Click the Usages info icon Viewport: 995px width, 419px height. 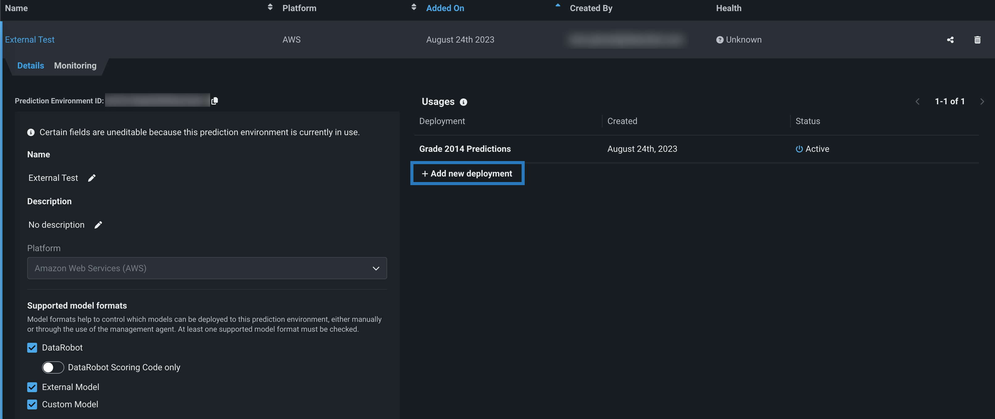pyautogui.click(x=463, y=102)
